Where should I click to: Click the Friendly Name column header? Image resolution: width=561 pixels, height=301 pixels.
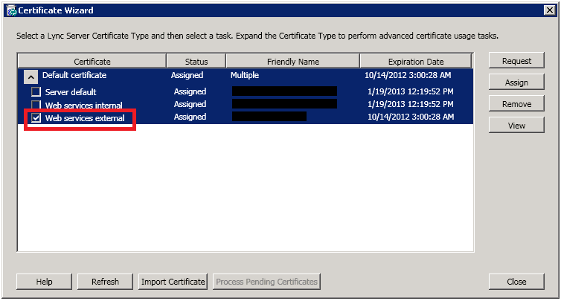click(x=292, y=62)
